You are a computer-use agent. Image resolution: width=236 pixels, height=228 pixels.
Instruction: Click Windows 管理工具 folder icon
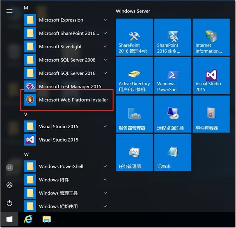[30, 193]
